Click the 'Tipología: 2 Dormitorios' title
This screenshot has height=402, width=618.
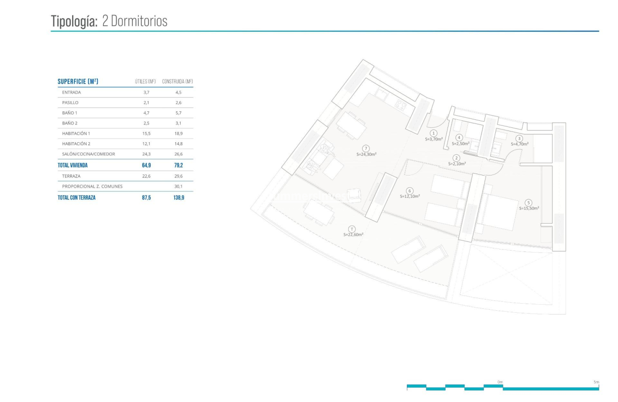109,22
